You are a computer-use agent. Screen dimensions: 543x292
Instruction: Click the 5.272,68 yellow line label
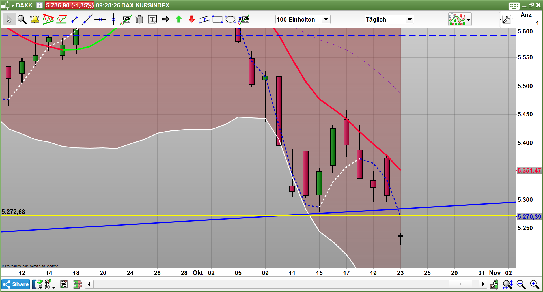pyautogui.click(x=13, y=212)
